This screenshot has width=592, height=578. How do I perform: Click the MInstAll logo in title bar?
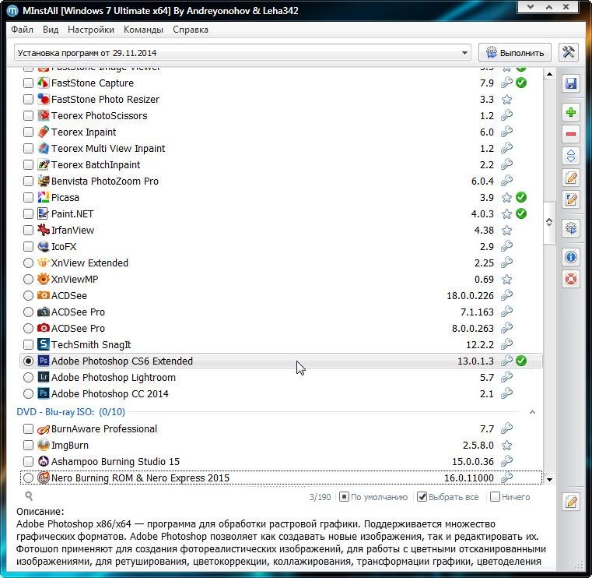(12, 11)
